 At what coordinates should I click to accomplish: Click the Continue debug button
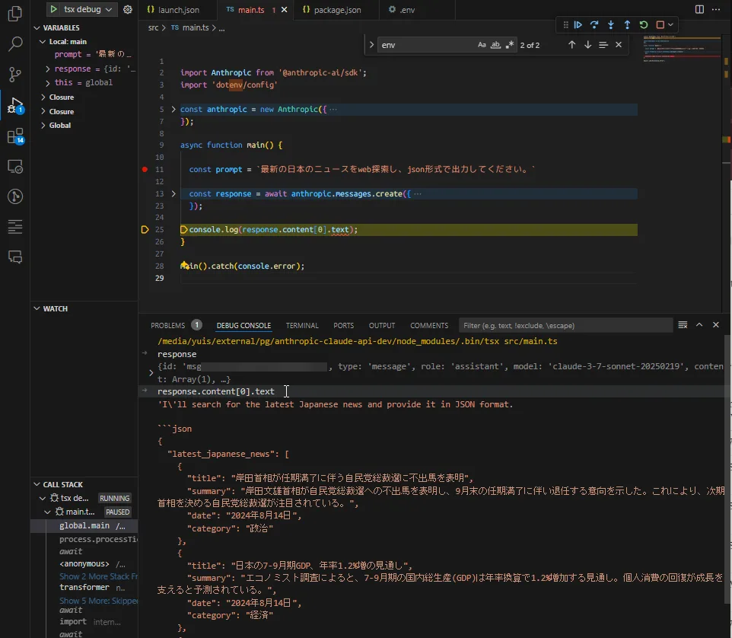[x=578, y=25]
